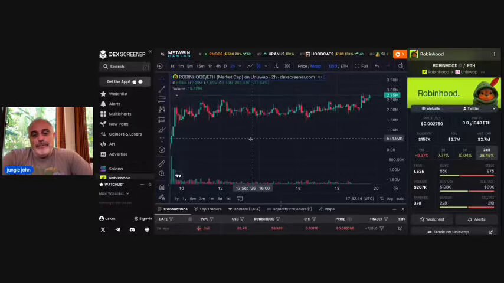This screenshot has width=504, height=283.
Task: Go to New Pairs
Action: [x=118, y=124]
